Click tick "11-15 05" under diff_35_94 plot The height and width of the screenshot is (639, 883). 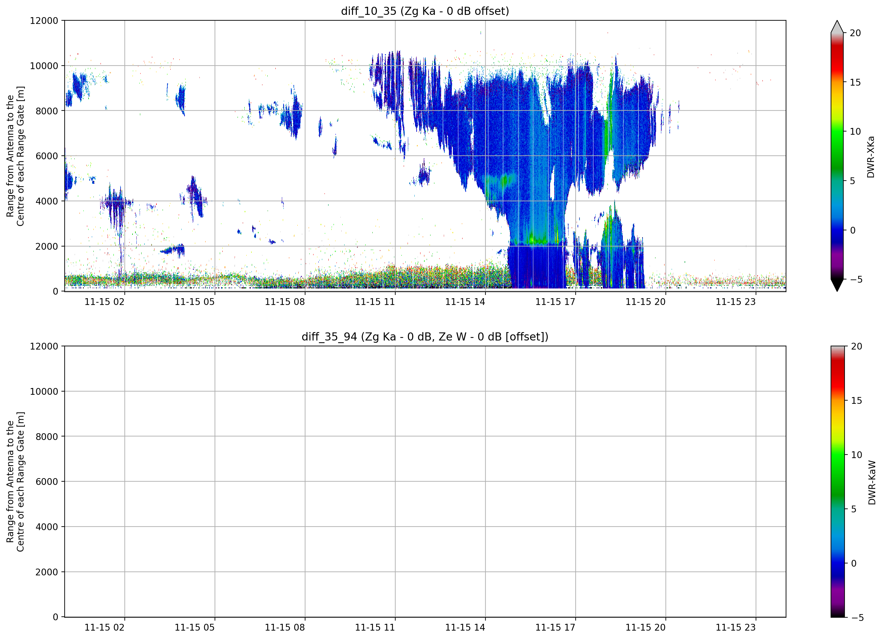tap(195, 628)
